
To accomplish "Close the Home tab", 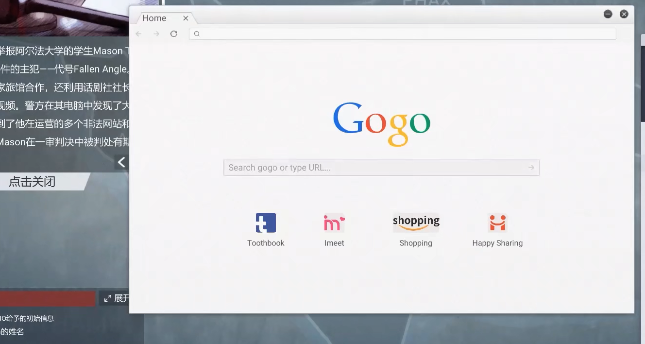I will [186, 18].
